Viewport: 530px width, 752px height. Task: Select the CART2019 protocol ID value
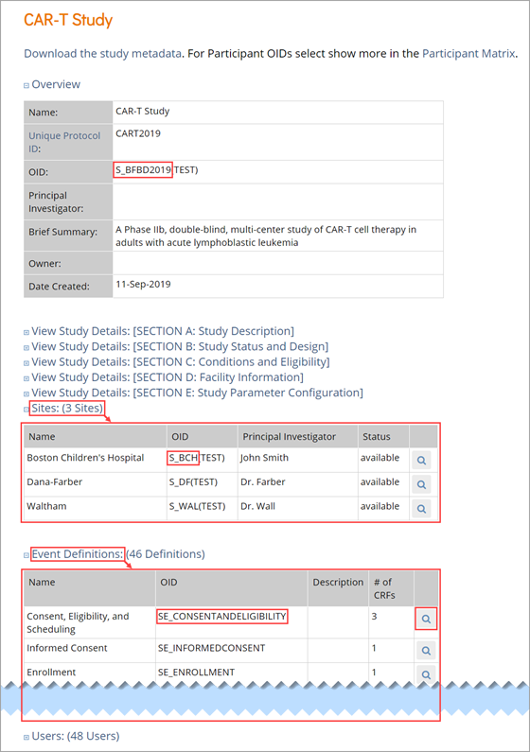click(138, 133)
